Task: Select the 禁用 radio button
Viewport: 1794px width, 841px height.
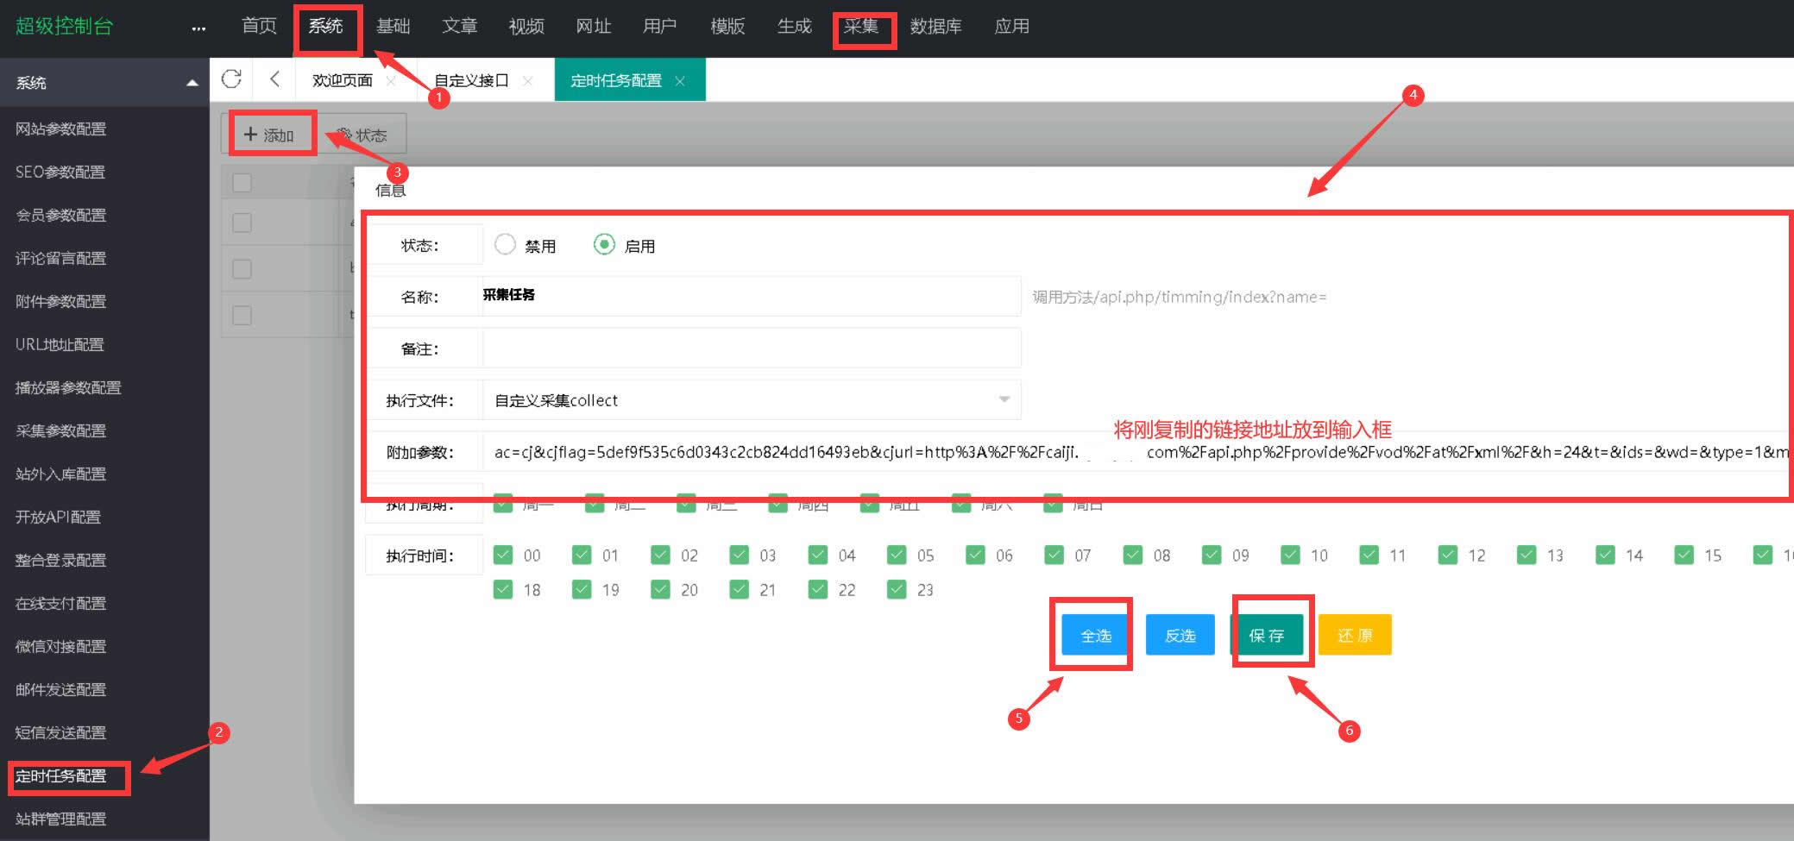Action: point(505,245)
